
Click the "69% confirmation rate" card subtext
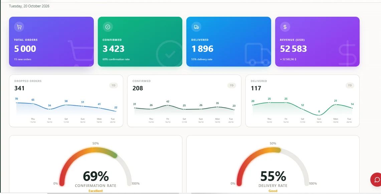tap(116, 59)
